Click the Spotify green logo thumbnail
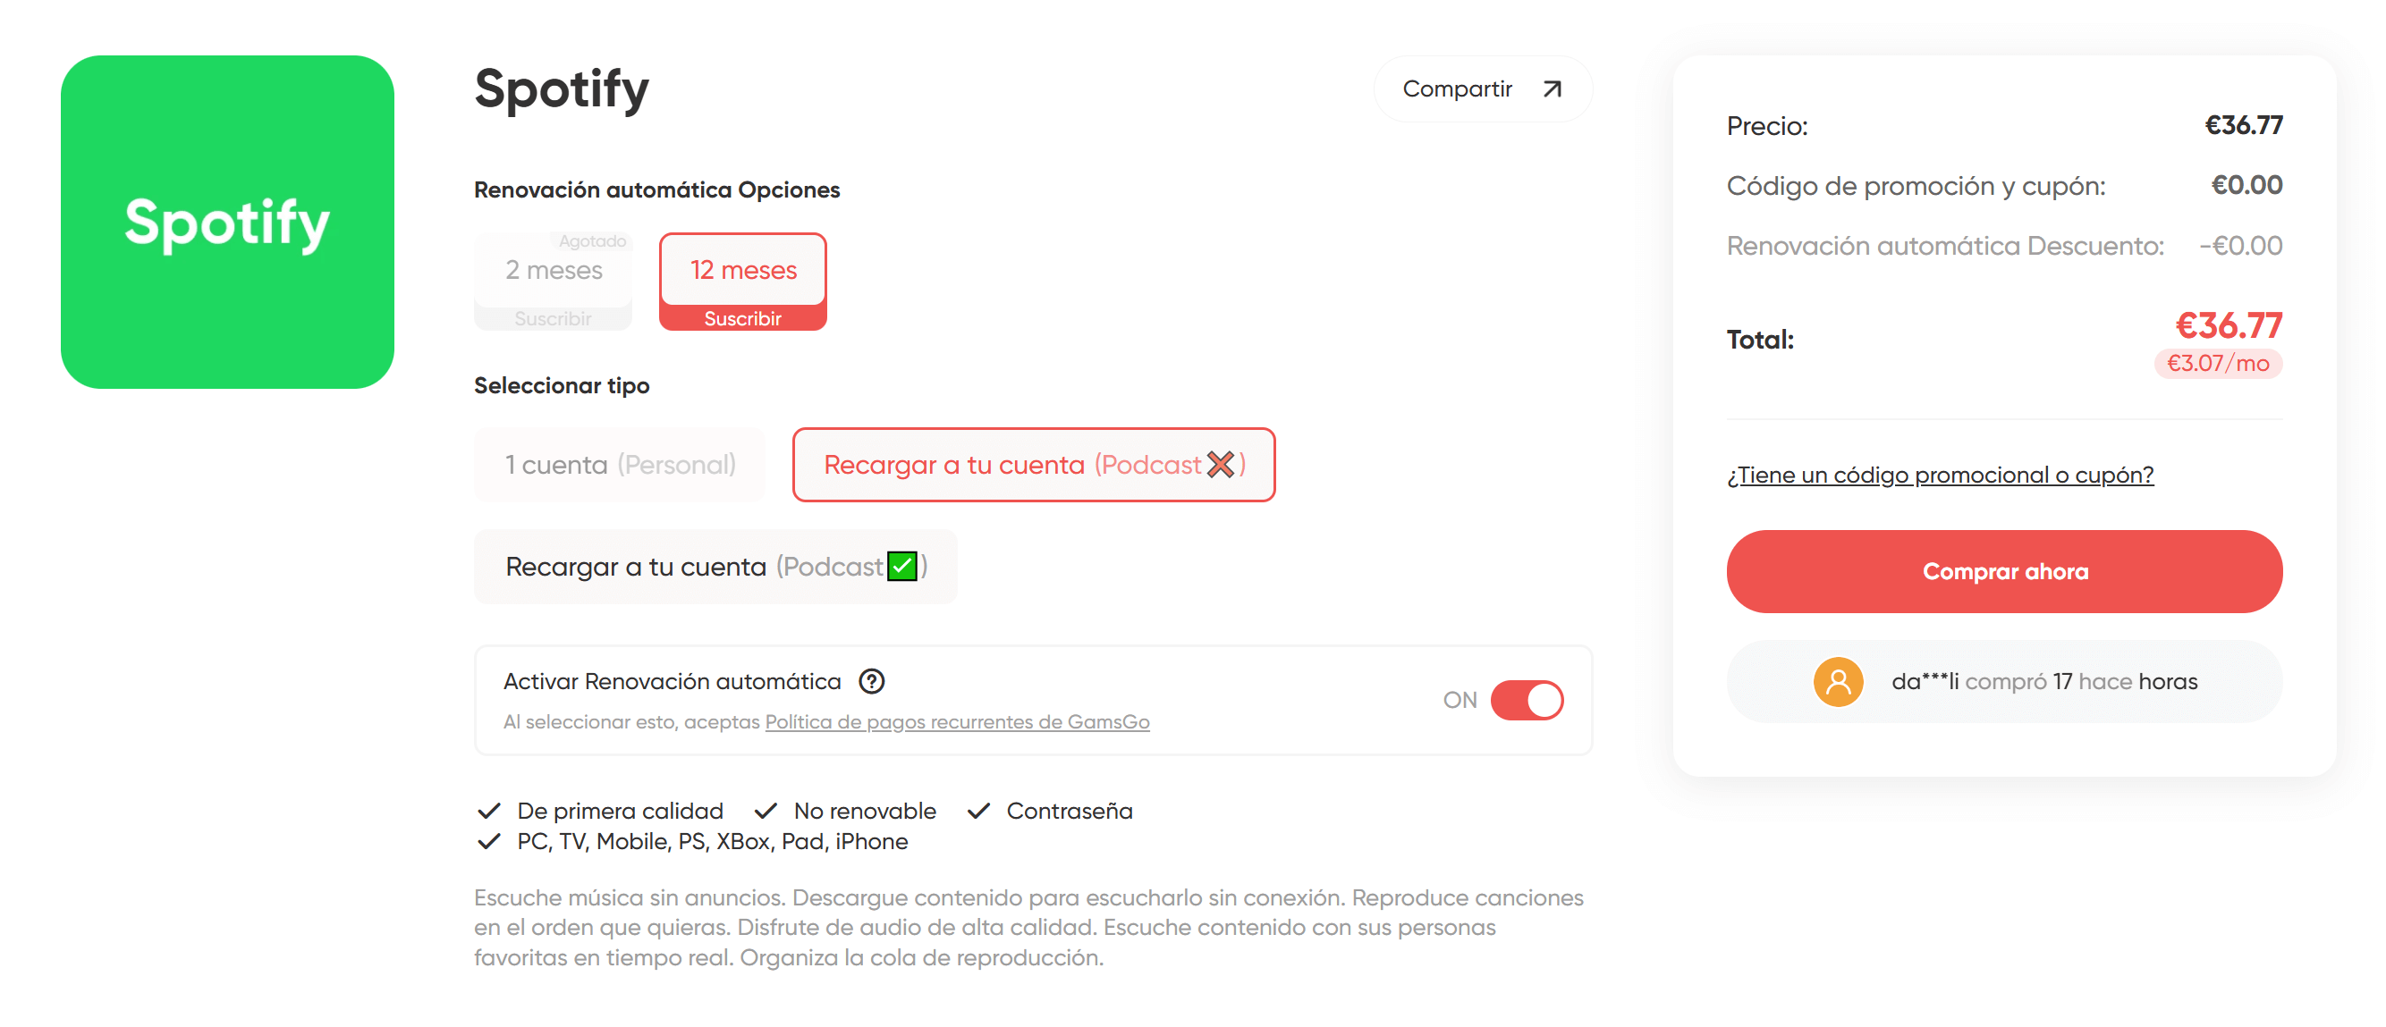 coord(227,223)
